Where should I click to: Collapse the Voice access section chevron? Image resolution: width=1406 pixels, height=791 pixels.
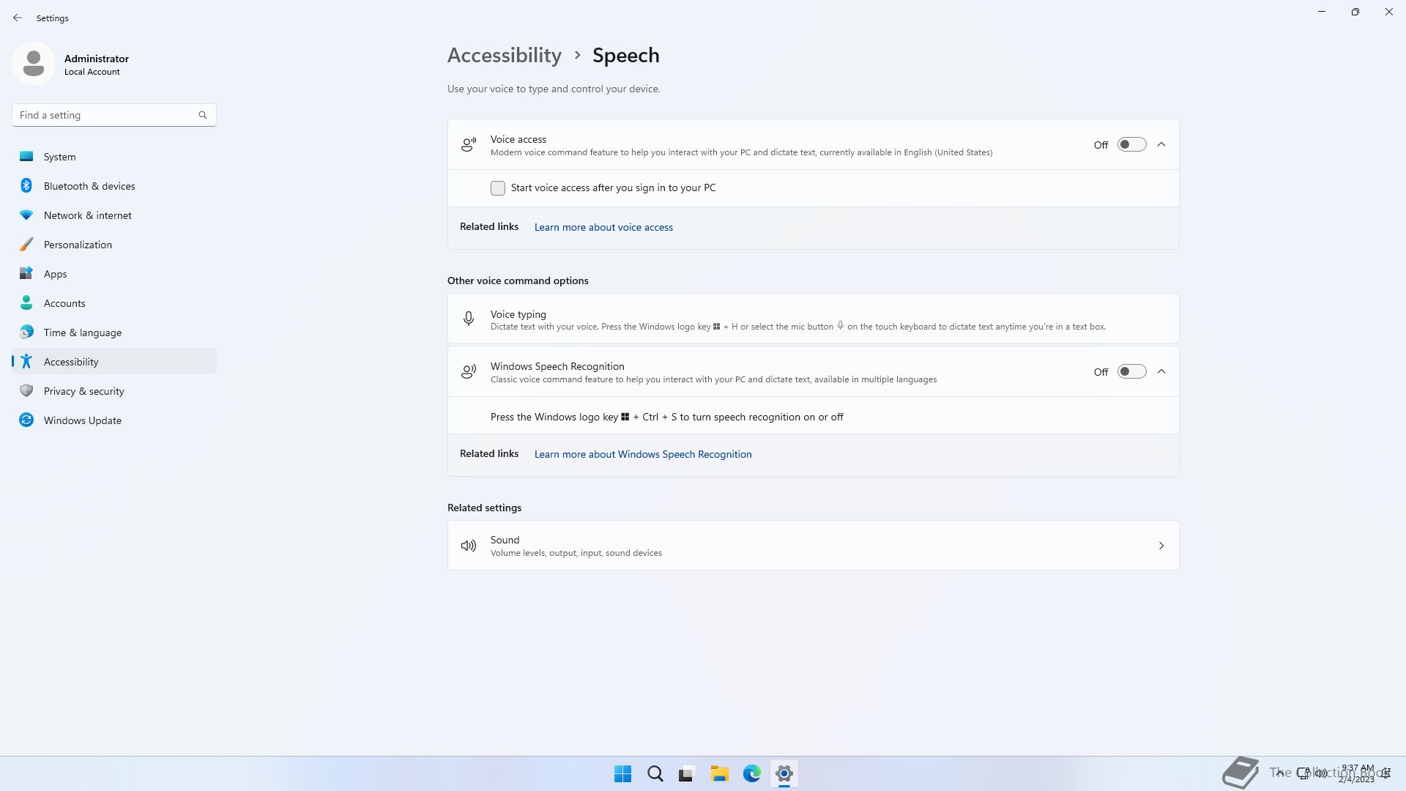click(x=1161, y=144)
